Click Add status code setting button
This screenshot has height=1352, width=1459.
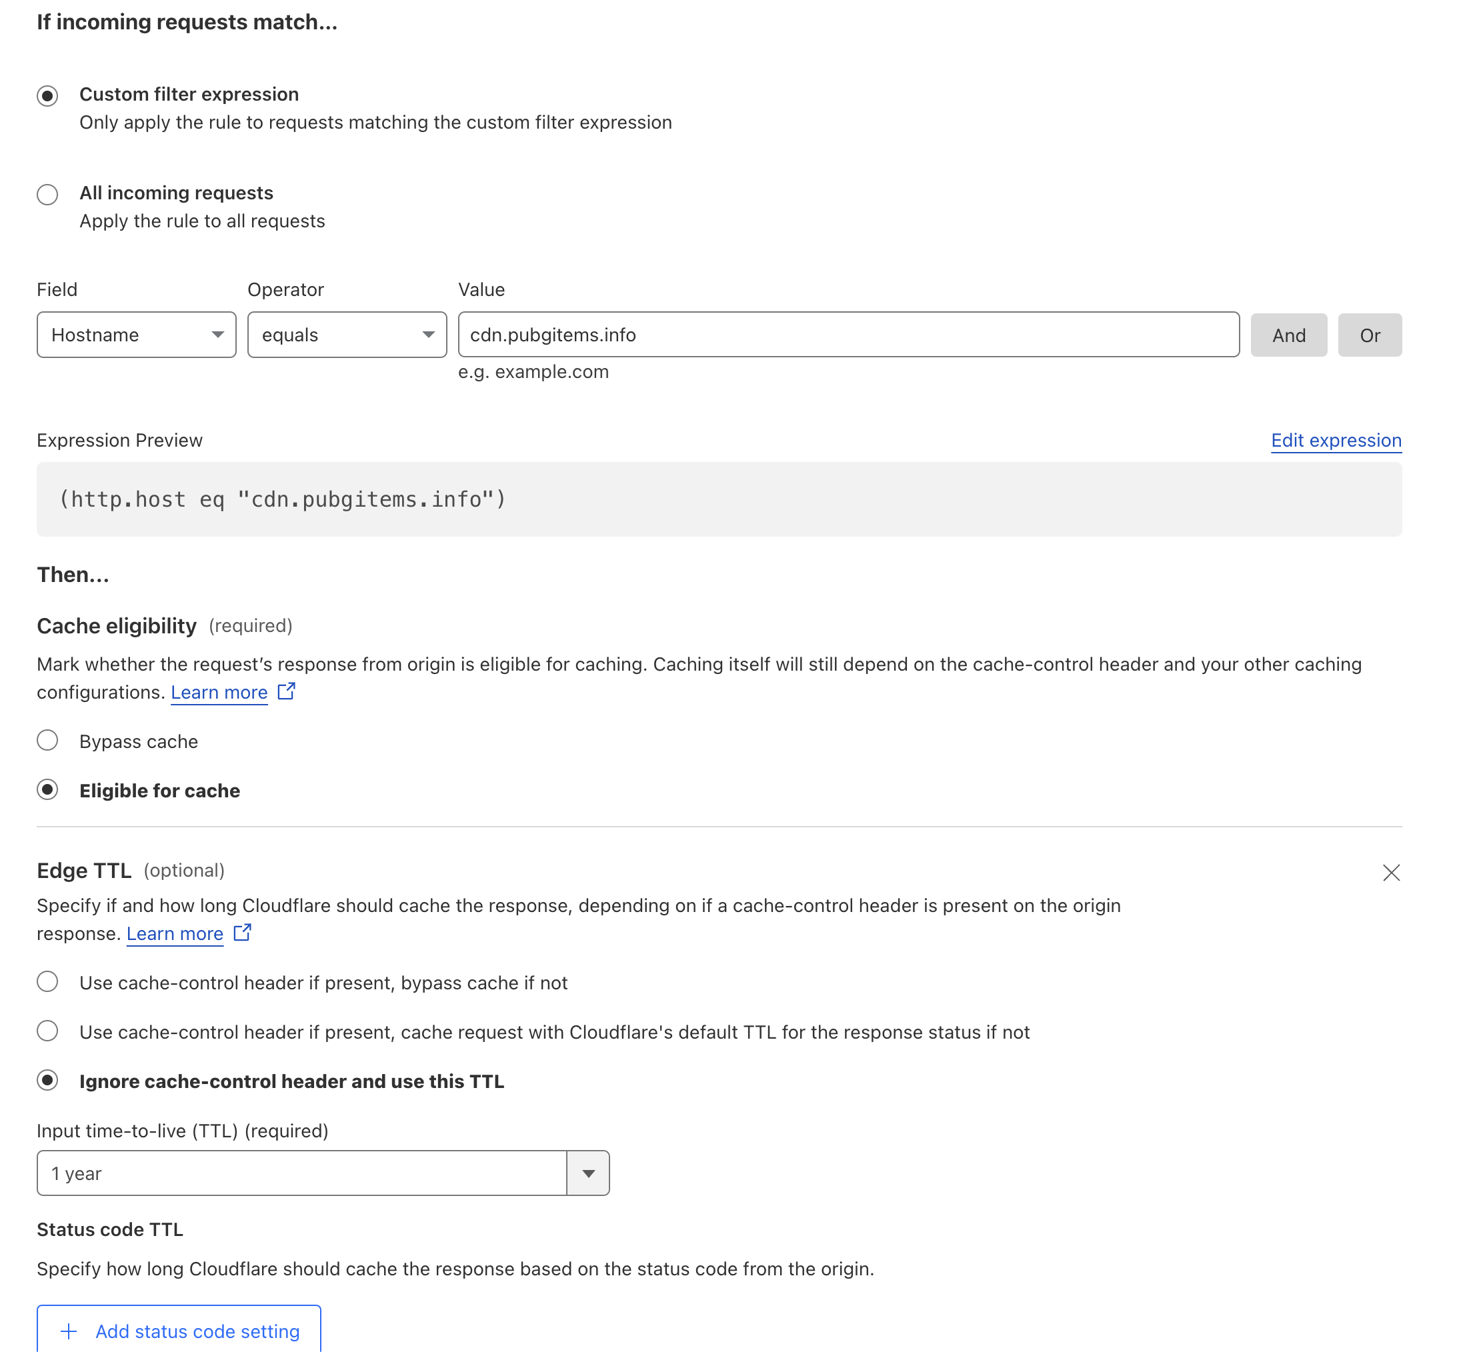(179, 1331)
